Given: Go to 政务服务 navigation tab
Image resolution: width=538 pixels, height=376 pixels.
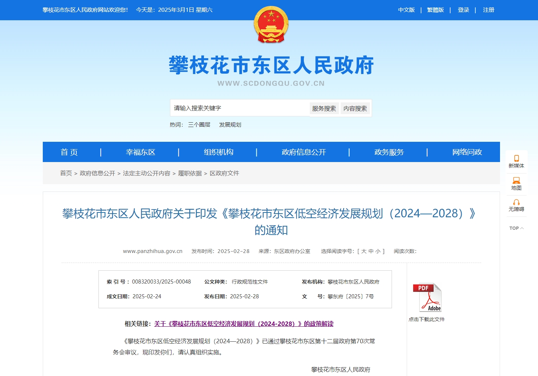Looking at the screenshot, I should (x=389, y=152).
